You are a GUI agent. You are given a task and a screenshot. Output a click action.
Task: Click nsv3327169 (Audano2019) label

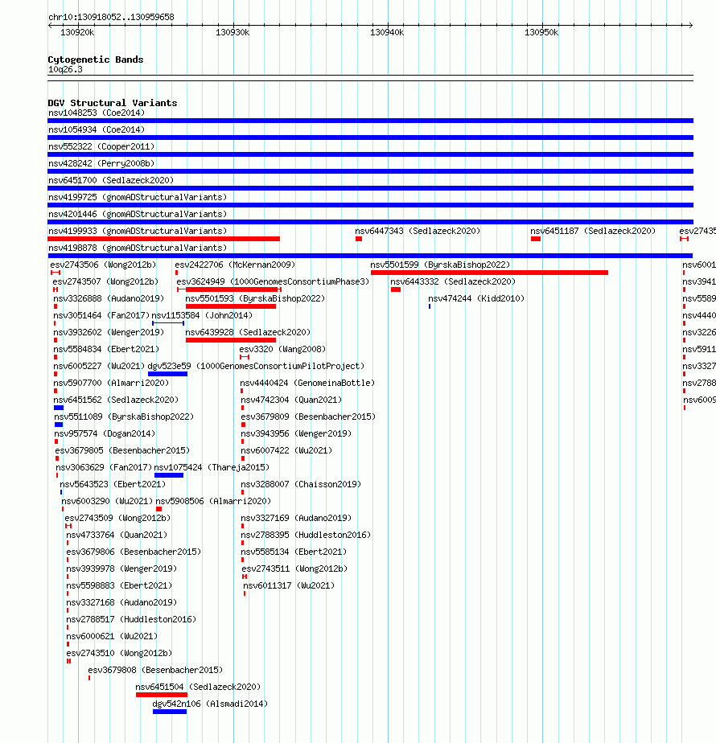pos(296,519)
